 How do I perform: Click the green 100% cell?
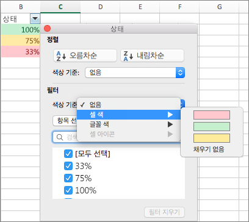[x=20, y=30]
